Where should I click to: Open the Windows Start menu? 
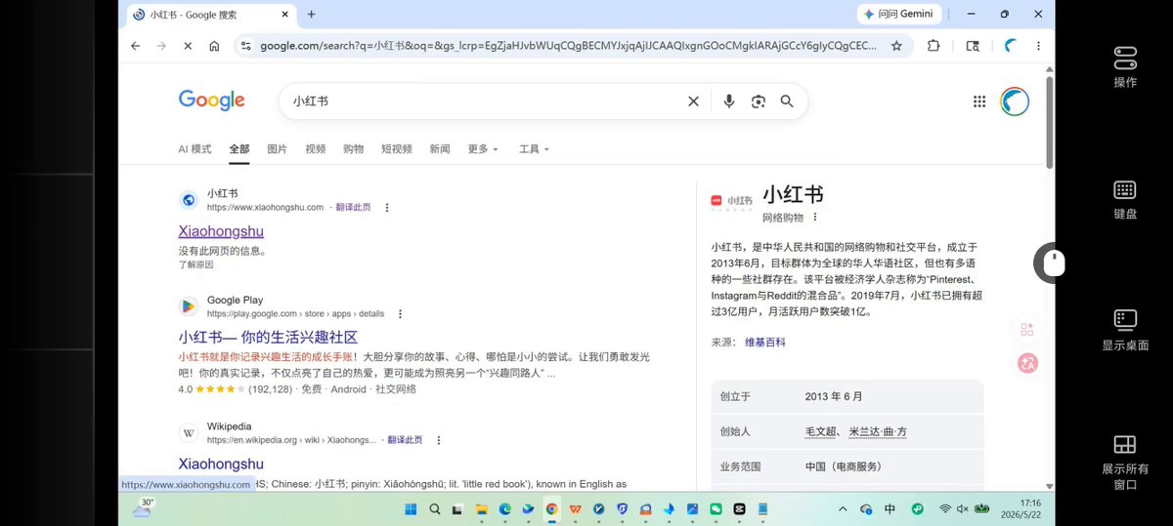tap(410, 508)
